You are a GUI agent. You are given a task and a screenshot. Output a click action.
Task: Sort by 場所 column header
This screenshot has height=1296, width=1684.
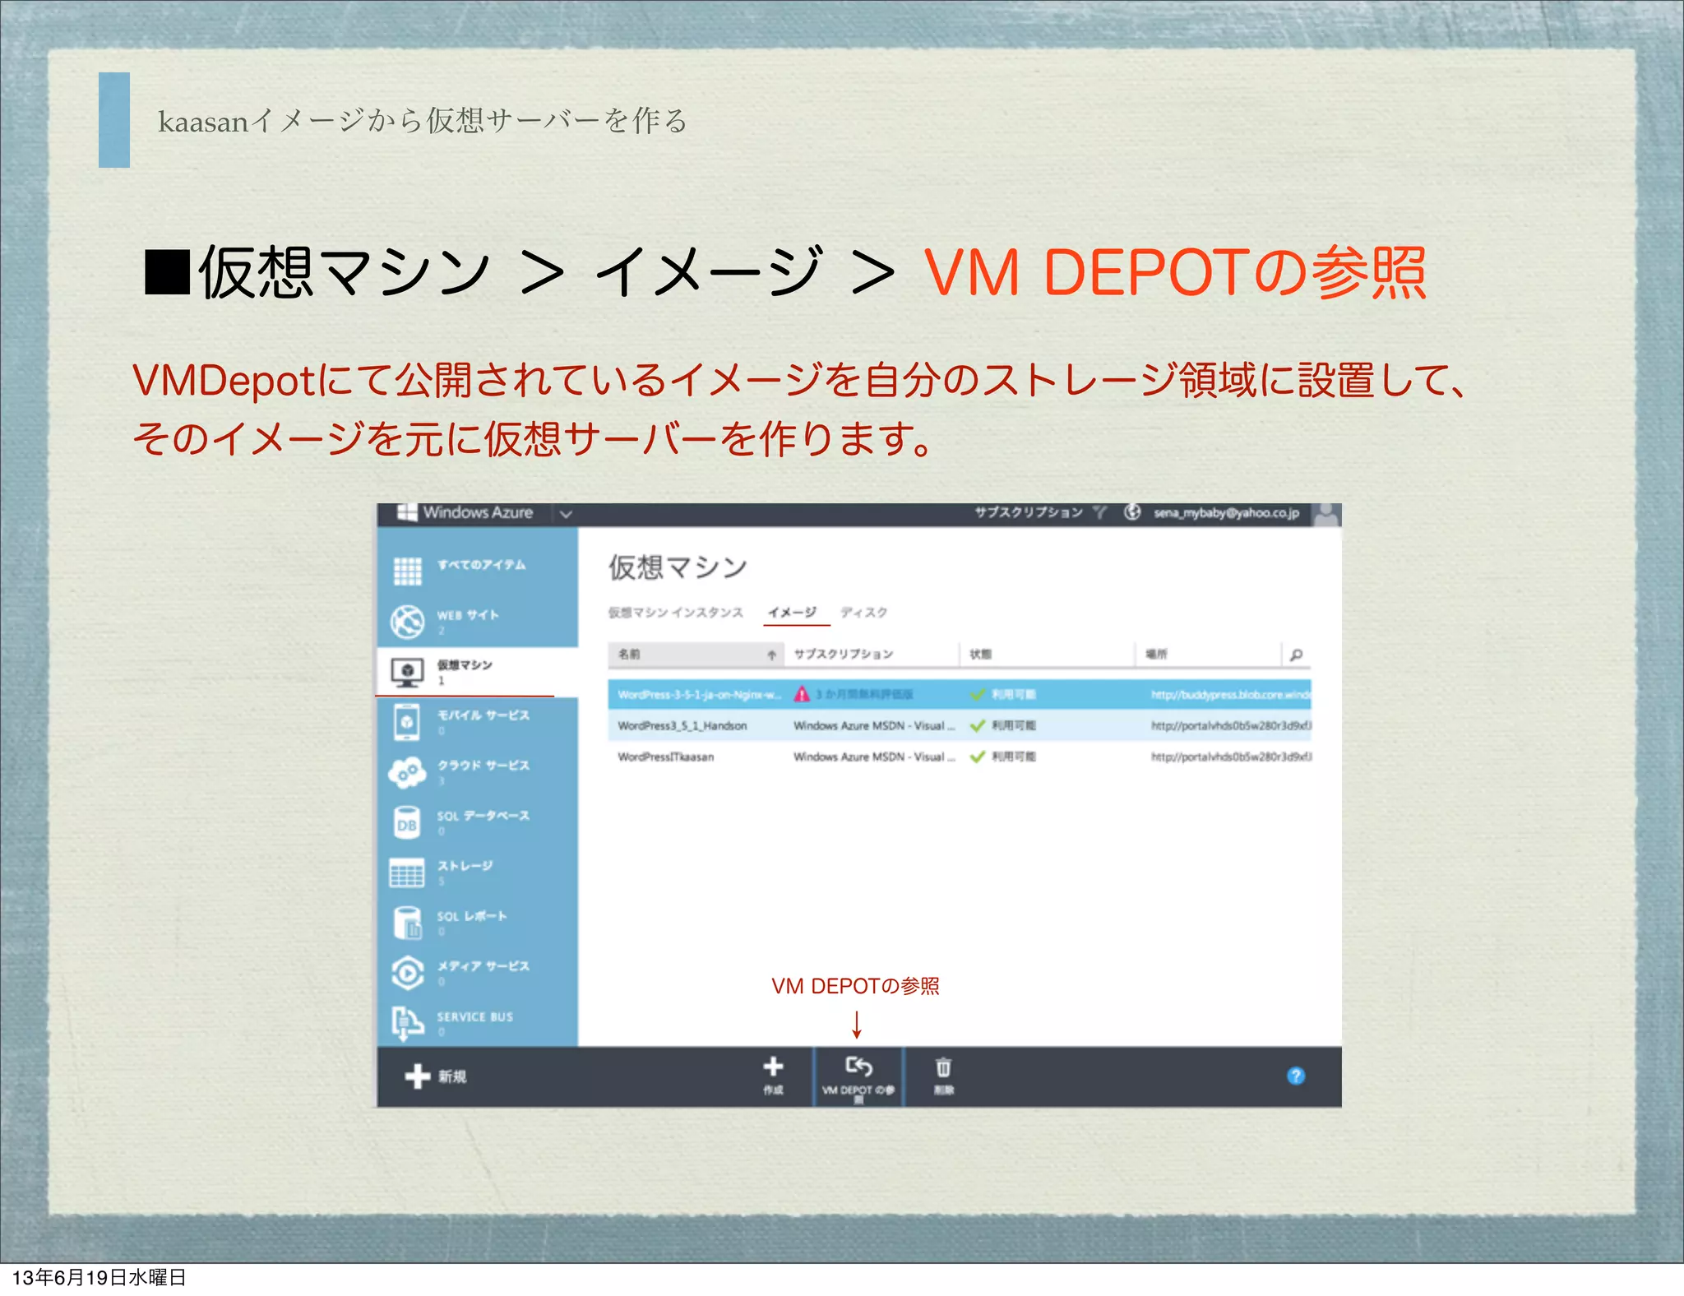click(1208, 655)
